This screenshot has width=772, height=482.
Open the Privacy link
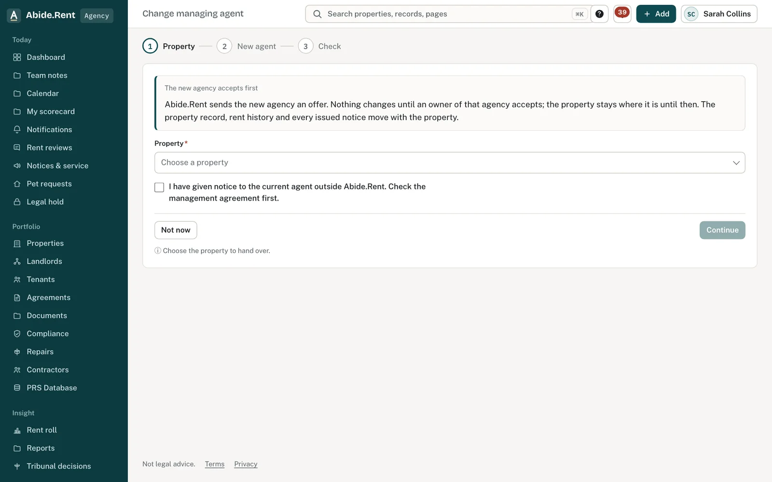246,464
